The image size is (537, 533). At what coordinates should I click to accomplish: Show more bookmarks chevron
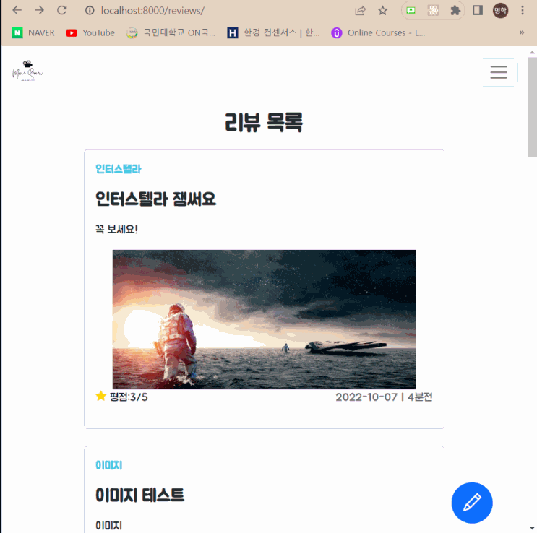[522, 32]
